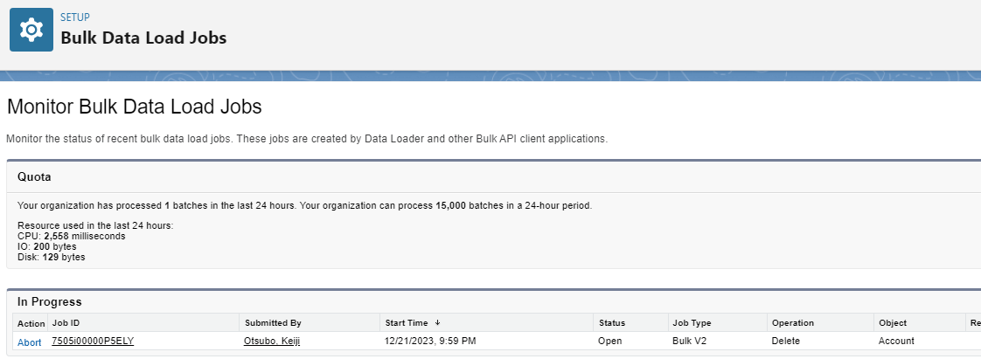Click the Operation column header

(x=793, y=322)
